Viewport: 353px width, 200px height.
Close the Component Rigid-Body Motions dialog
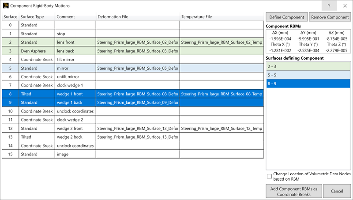(x=345, y=6)
